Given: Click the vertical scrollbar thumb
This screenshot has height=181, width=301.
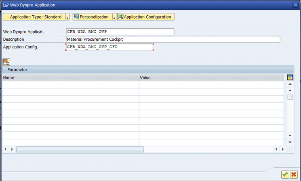Looking at the screenshot, I should (290, 97).
